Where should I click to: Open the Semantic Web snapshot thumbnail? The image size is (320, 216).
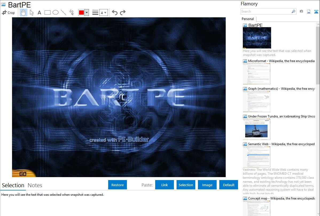click(256, 157)
